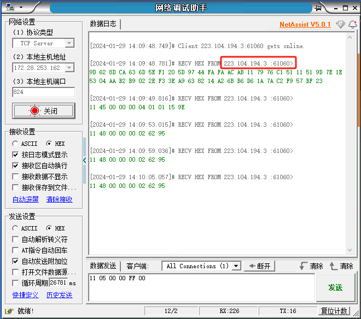Click log scrollbar up arrow
This screenshot has width=361, height=319.
click(x=350, y=37)
